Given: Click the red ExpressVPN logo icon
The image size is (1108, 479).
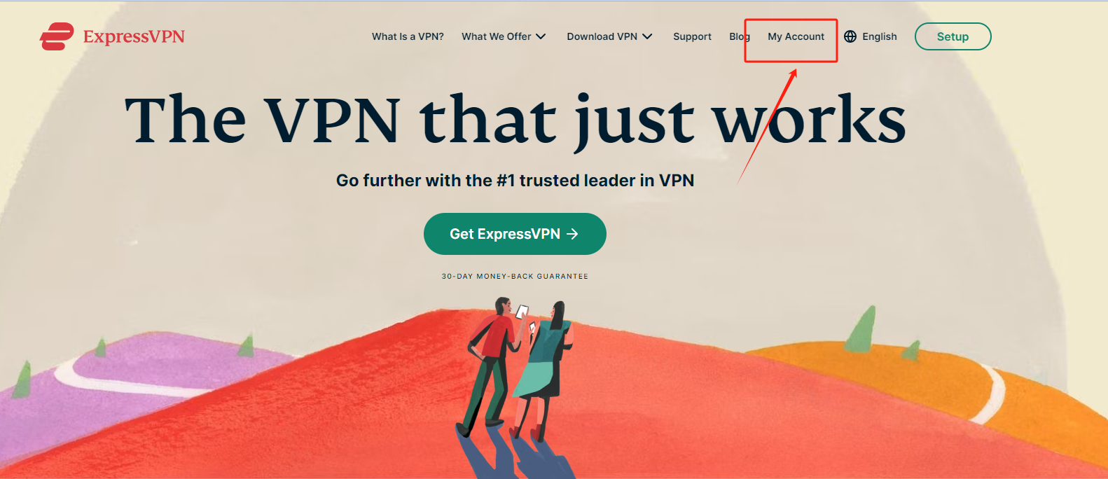Looking at the screenshot, I should coord(57,36).
